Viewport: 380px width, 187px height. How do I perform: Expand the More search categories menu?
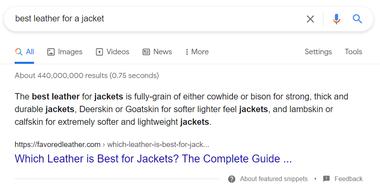click(x=197, y=52)
